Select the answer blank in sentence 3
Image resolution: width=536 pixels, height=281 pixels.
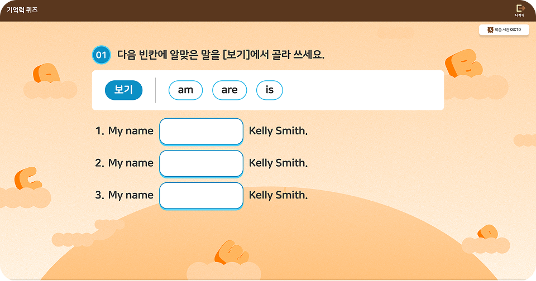[x=201, y=196]
